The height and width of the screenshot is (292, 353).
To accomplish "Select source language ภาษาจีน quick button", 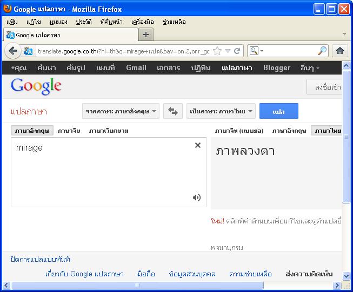I will pos(69,131).
